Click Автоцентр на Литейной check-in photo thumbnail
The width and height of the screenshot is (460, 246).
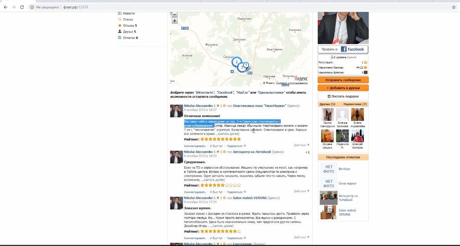(x=328, y=198)
